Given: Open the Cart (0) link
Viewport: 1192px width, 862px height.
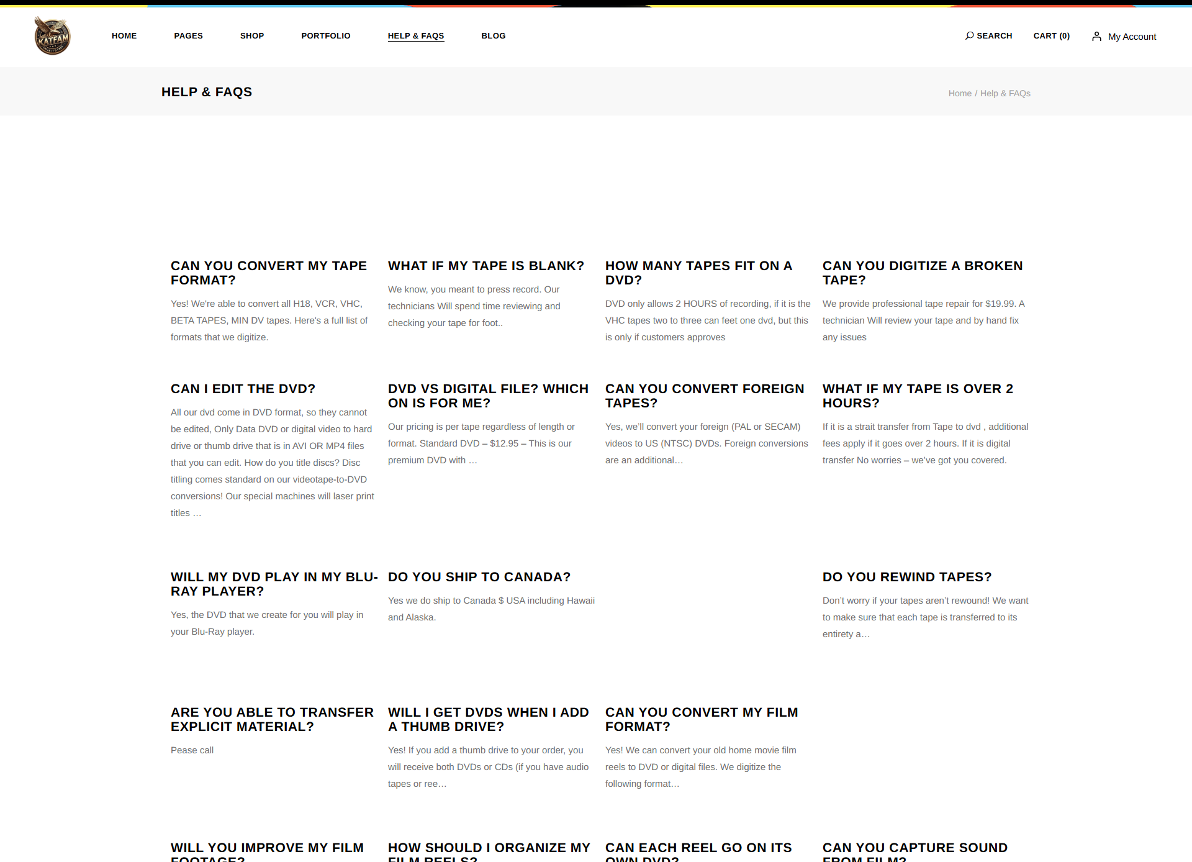Looking at the screenshot, I should (x=1051, y=36).
